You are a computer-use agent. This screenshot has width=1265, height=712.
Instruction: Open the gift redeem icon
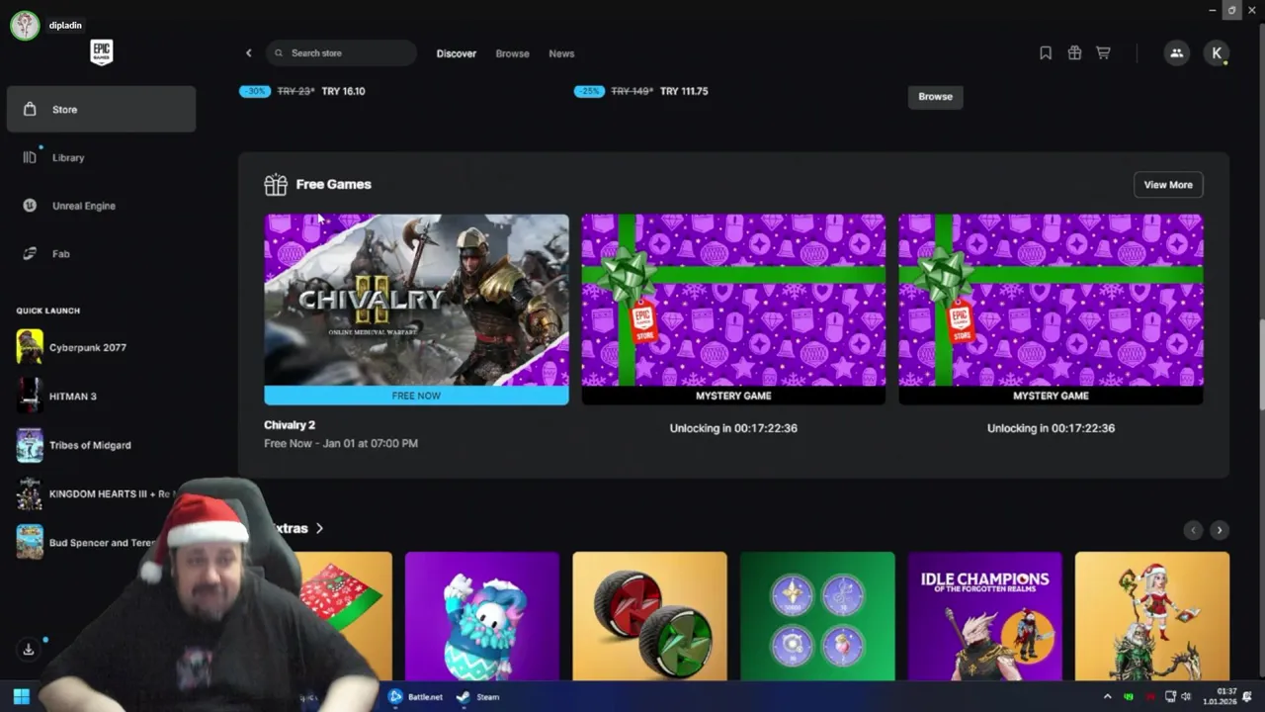(x=1074, y=53)
